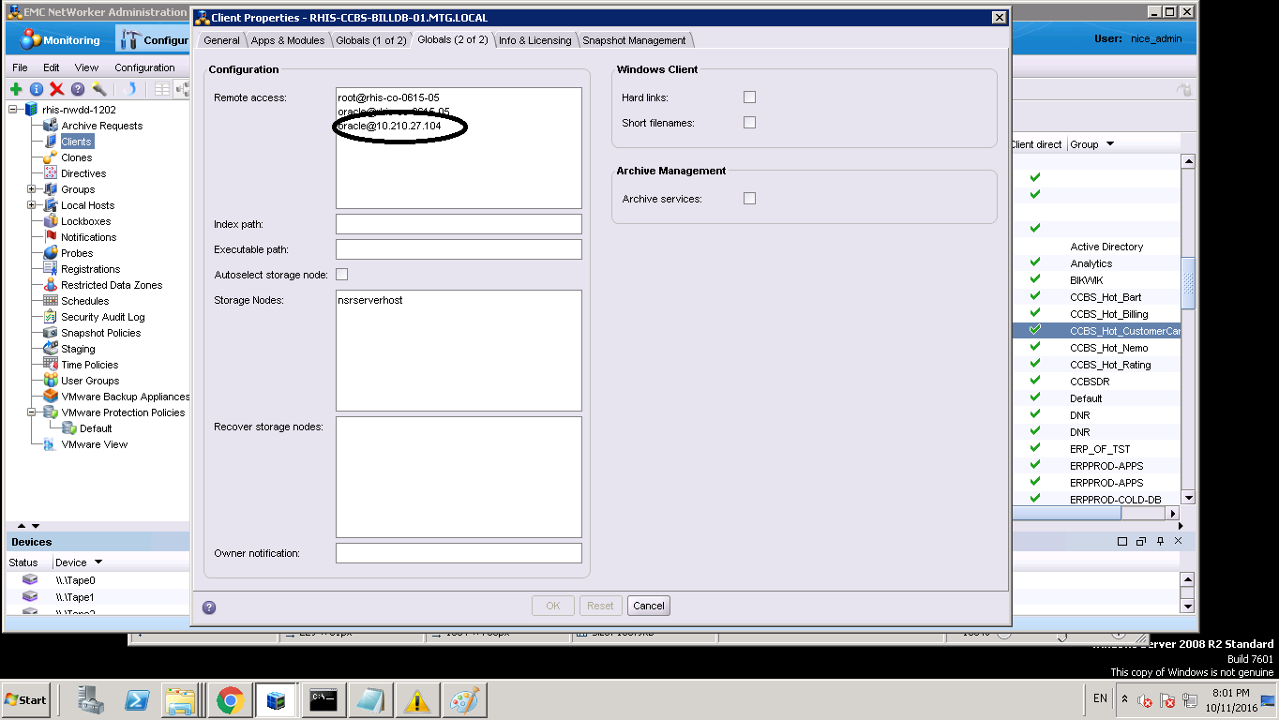Expand the Groups tree node

32,189
